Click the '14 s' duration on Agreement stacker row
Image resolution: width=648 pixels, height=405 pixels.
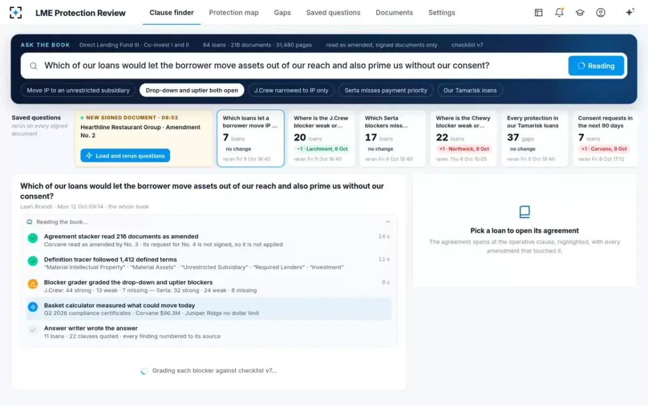[383, 237]
